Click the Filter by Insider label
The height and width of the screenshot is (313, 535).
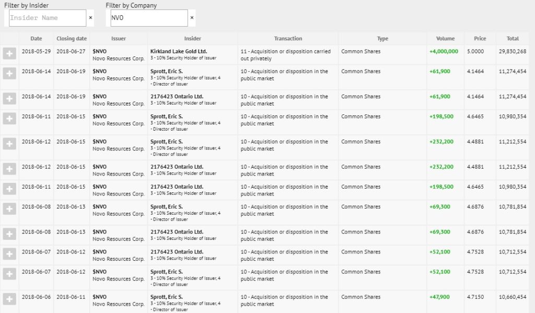(26, 5)
